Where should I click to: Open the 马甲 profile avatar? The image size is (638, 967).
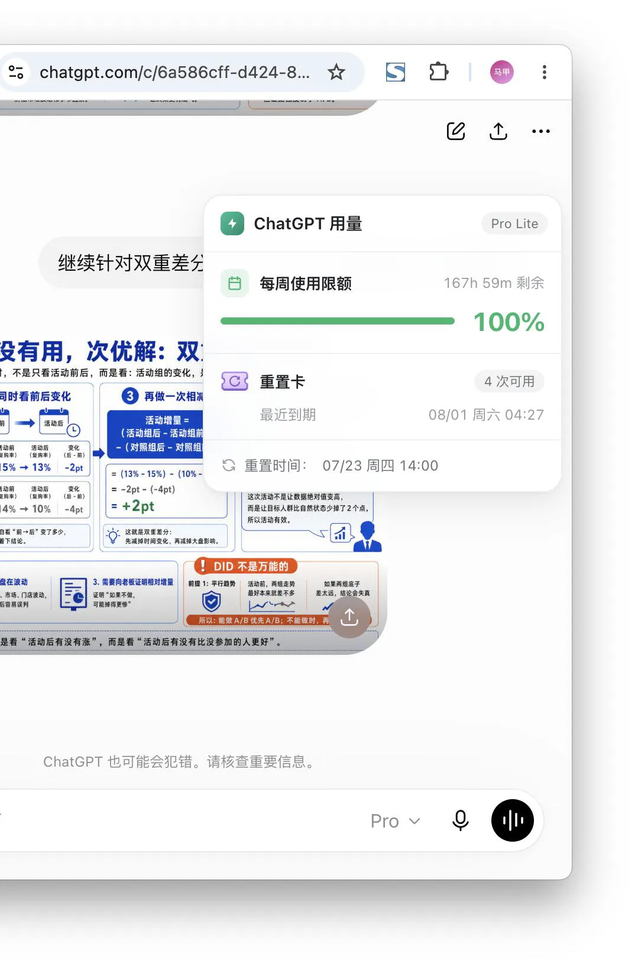(x=501, y=72)
